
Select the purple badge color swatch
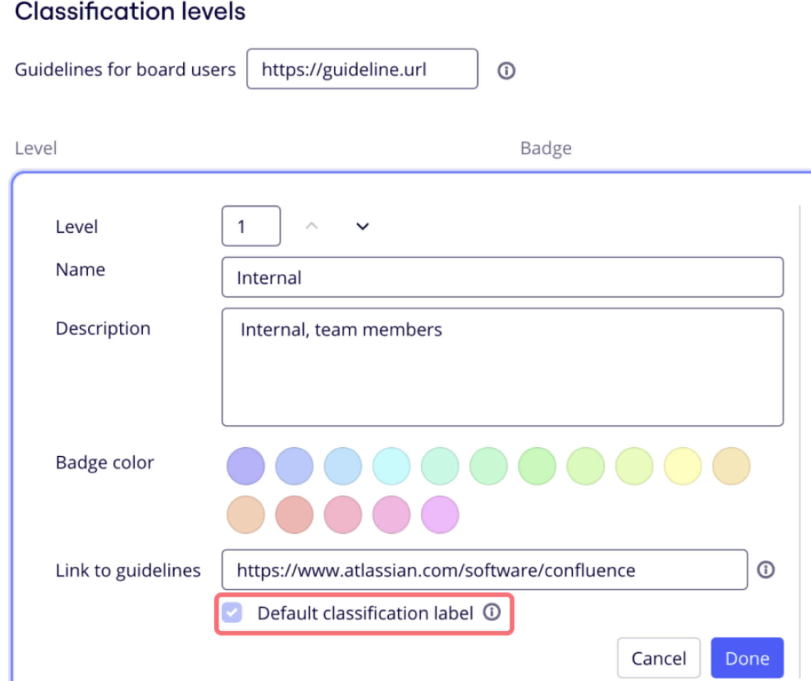(x=246, y=466)
